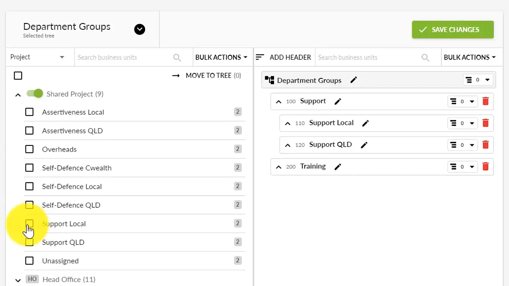The image size is (509, 286).
Task: Delete the Training header with trash icon
Action: pyautogui.click(x=485, y=167)
